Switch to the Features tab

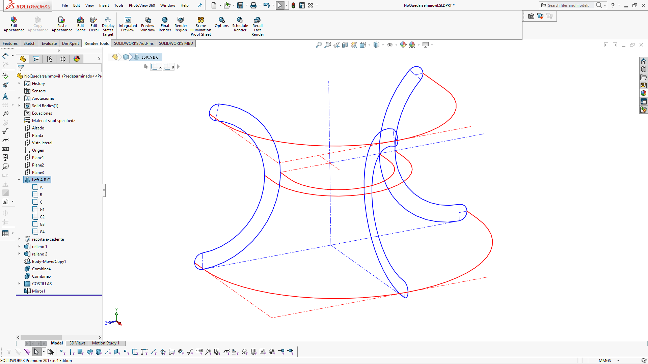10,43
